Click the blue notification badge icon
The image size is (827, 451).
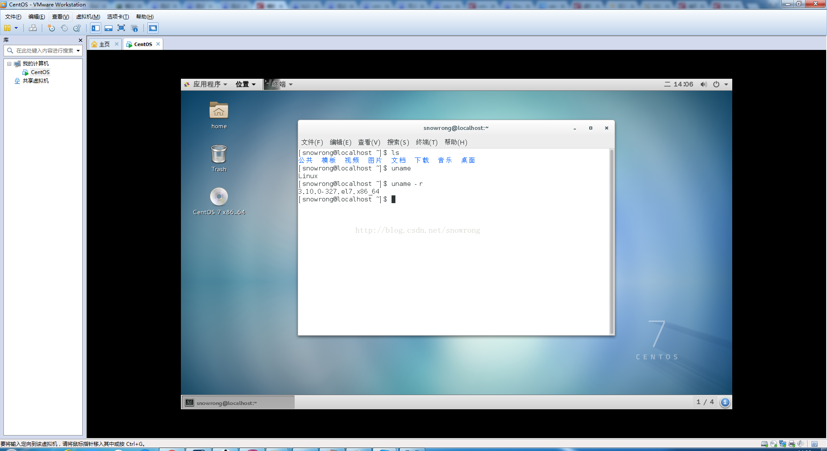coord(725,402)
